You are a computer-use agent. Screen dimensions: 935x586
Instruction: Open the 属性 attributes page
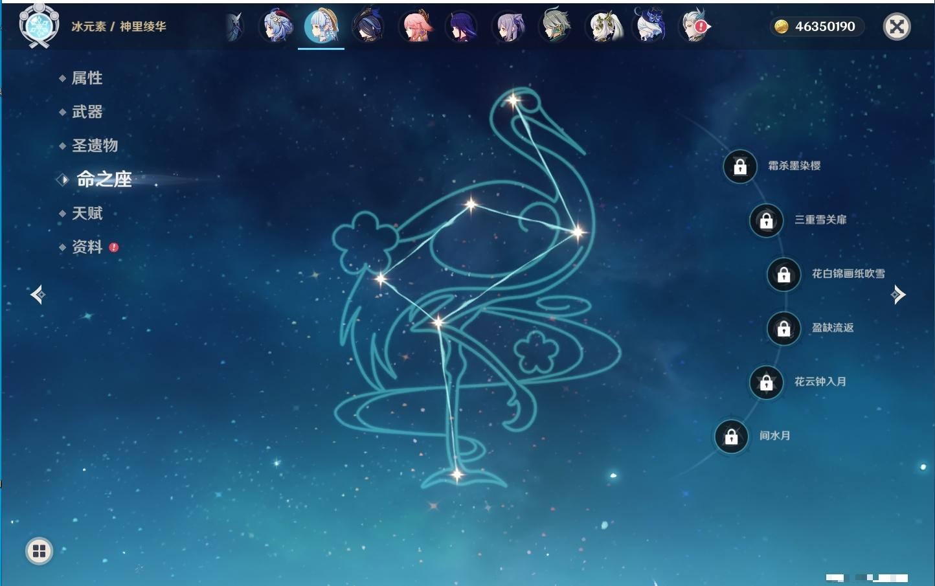coord(87,78)
